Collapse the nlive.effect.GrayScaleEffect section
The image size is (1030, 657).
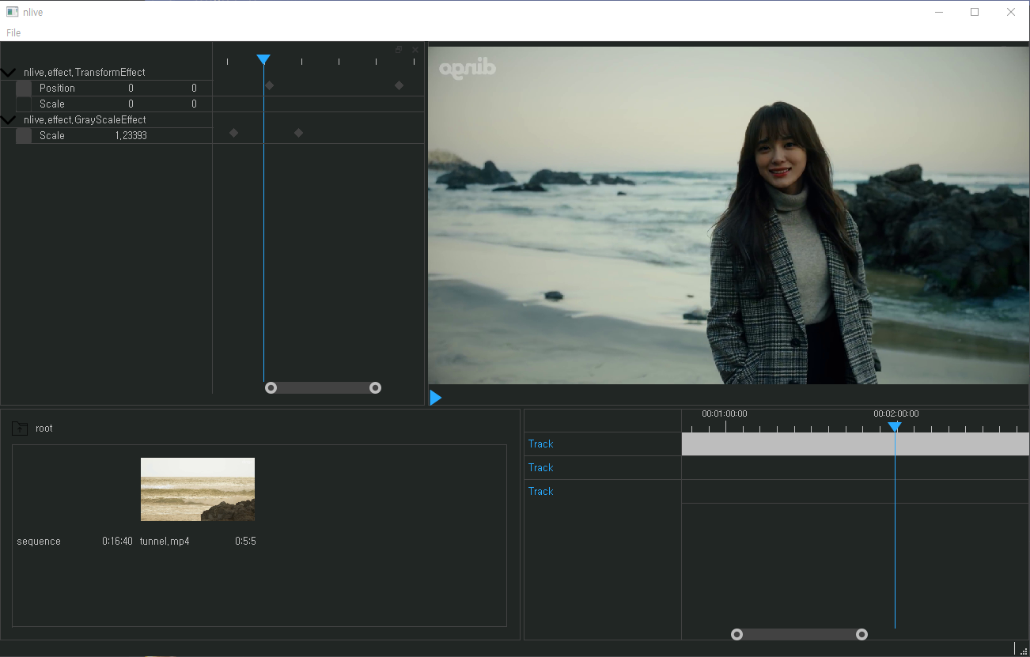(8, 119)
